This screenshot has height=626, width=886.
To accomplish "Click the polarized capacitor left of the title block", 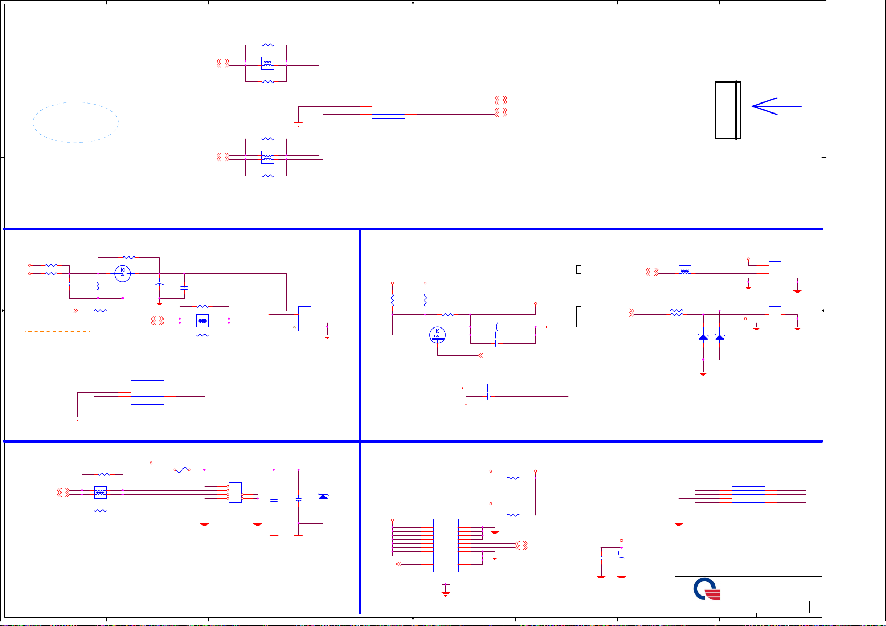I will tap(622, 555).
